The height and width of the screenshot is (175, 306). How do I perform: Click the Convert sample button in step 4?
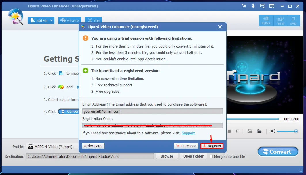point(69,111)
